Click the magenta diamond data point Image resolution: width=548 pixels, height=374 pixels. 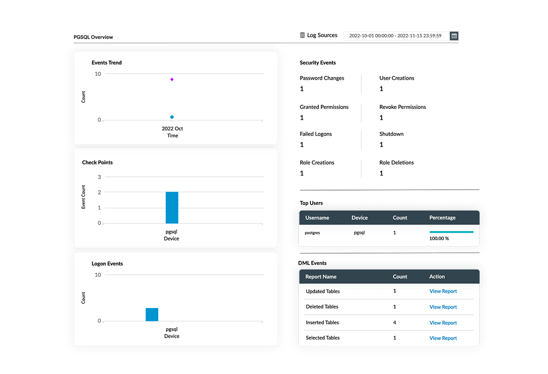(172, 79)
